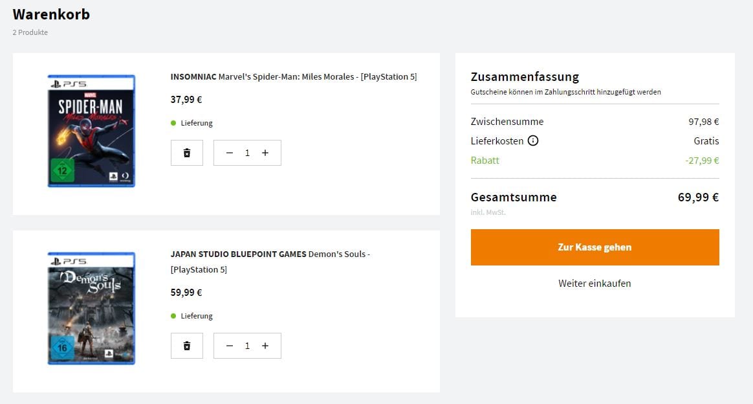This screenshot has height=404, width=753.
Task: Delete Spider-Man: Miles Morales from cart
Action: (187, 153)
